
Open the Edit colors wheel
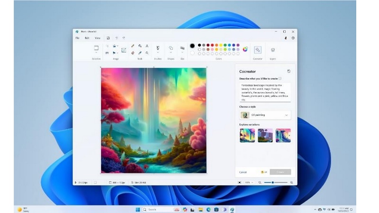245,49
